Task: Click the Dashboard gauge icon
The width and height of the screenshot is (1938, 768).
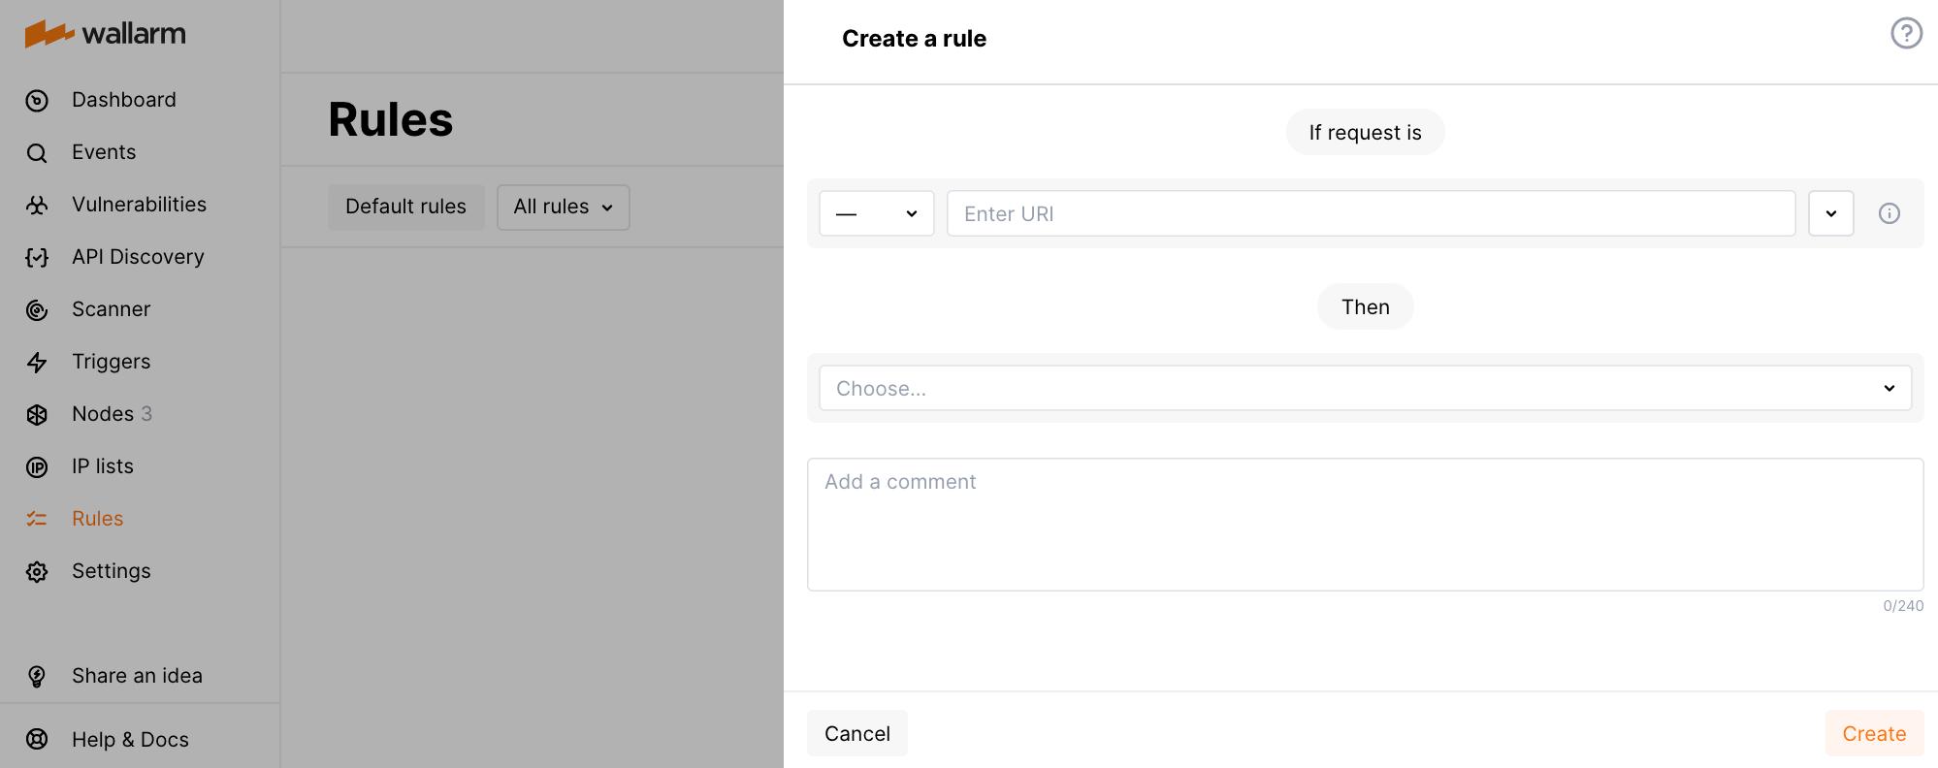Action: [37, 101]
